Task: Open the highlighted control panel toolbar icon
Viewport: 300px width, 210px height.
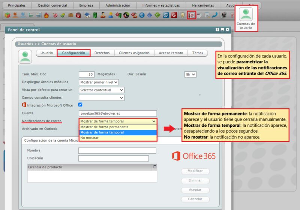Action: point(192,15)
